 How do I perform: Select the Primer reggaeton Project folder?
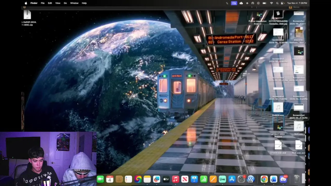coord(258,15)
